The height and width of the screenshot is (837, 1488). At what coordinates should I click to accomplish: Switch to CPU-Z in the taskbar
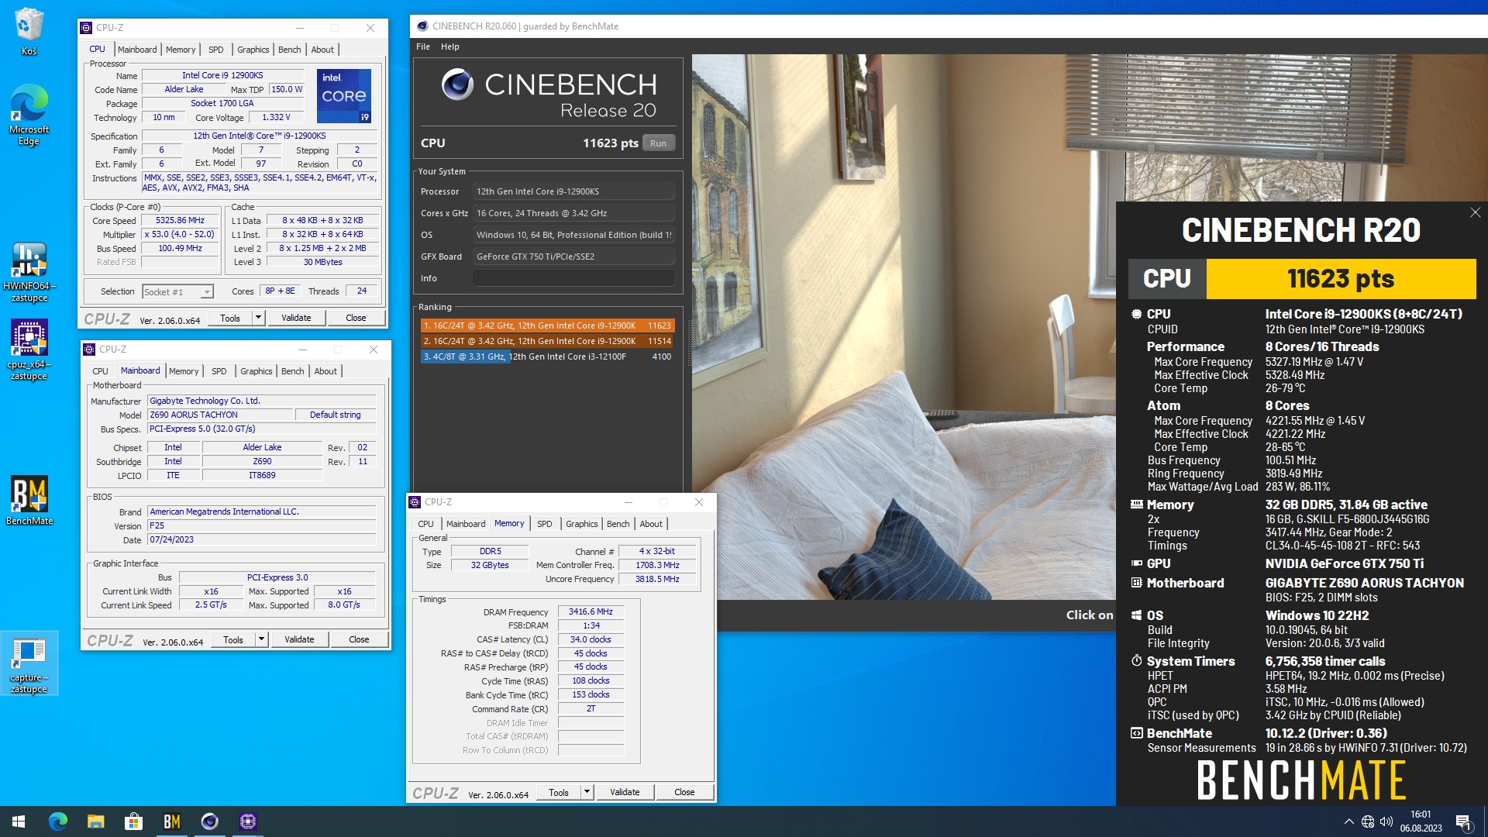point(247,821)
